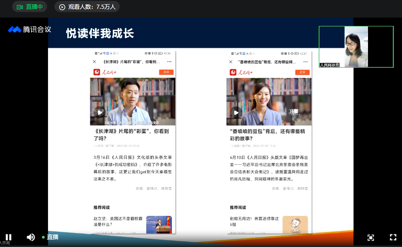The image size is (402, 247).
Task: Click 打开 button in right 人民网+ banner
Action: click(302, 72)
